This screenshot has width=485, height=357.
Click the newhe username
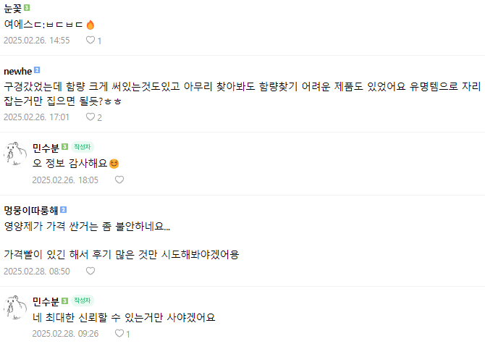click(x=17, y=70)
